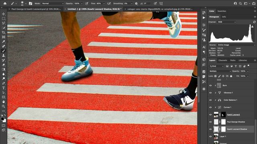Image resolution: width=257 pixels, height=144 pixels.
Task: Open the brush settings panel icon
Action: pyautogui.click(x=31, y=4)
